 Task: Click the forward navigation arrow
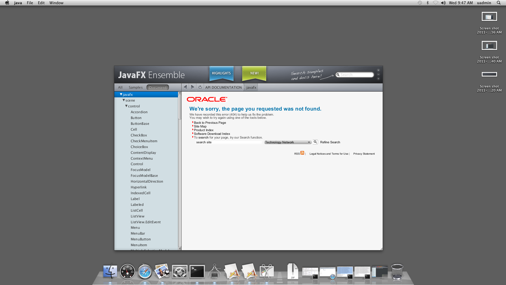pyautogui.click(x=193, y=87)
